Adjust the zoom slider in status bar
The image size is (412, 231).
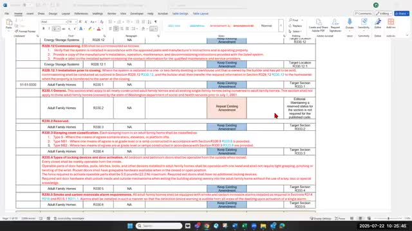[388, 218]
